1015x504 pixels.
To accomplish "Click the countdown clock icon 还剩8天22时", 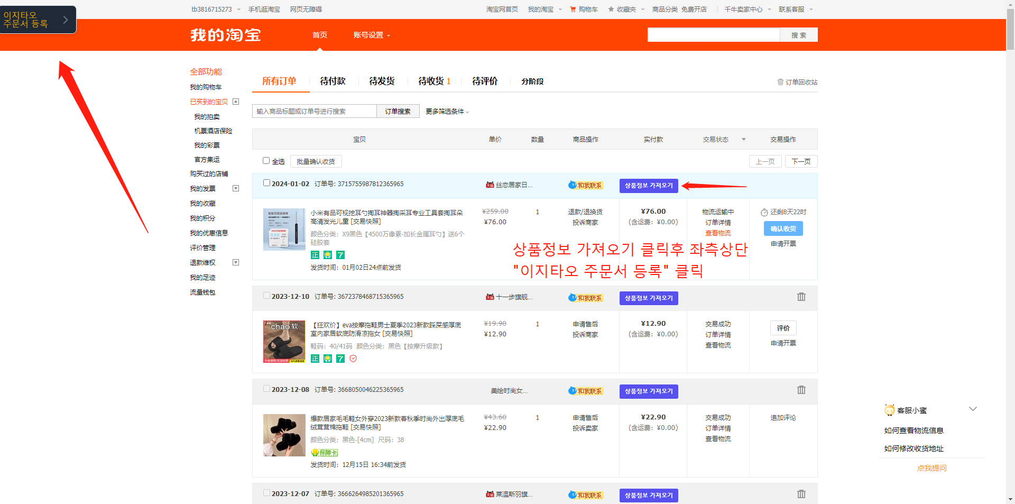I will point(764,213).
